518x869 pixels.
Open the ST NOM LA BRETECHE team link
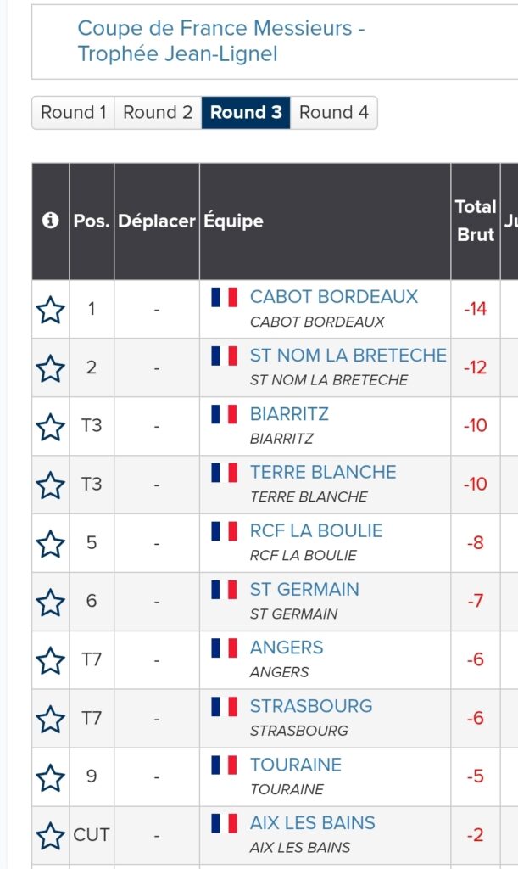[348, 356]
